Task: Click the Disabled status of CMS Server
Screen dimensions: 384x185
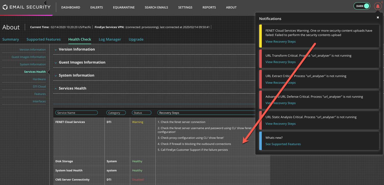Action: 138,180
